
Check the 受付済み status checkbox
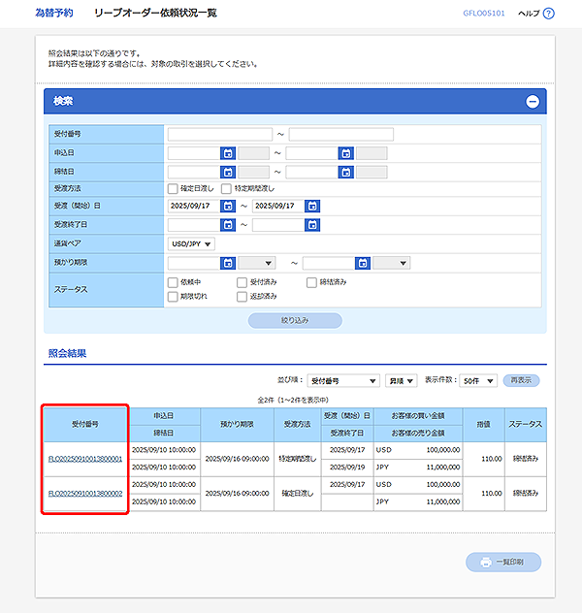[242, 282]
